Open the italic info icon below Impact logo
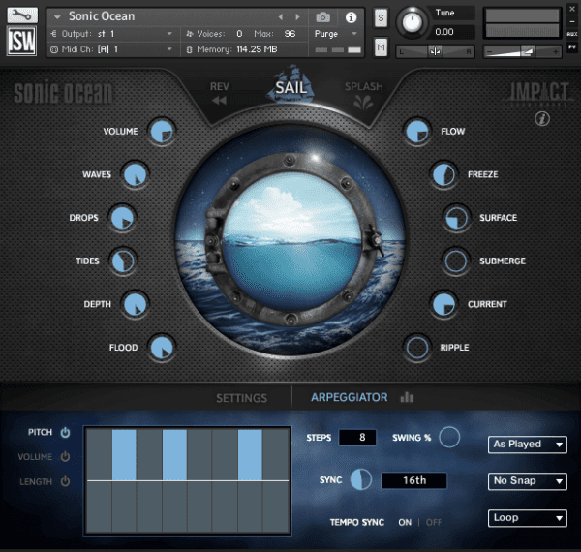The image size is (581, 552). [542, 118]
